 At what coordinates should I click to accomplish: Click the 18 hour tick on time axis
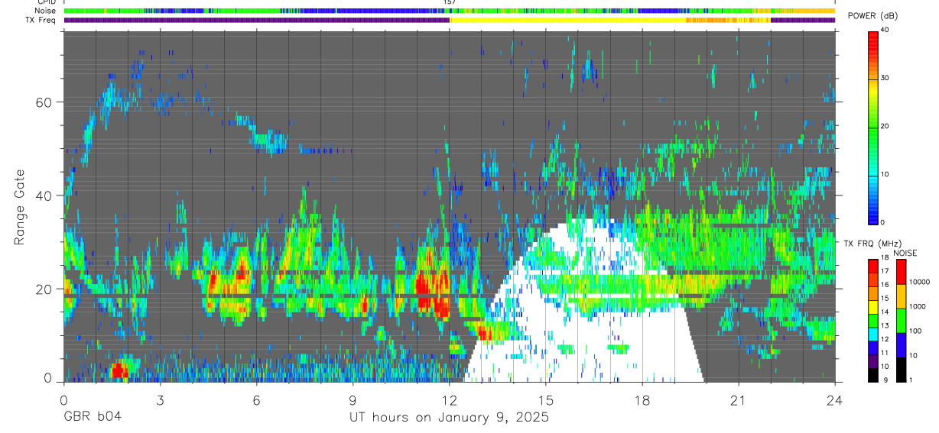[x=642, y=399]
